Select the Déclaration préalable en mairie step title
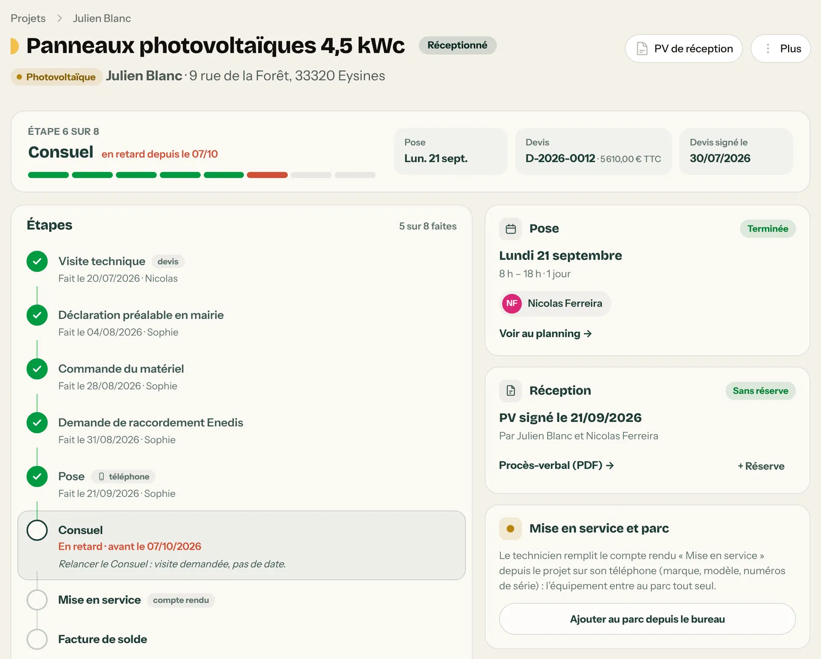 tap(141, 315)
